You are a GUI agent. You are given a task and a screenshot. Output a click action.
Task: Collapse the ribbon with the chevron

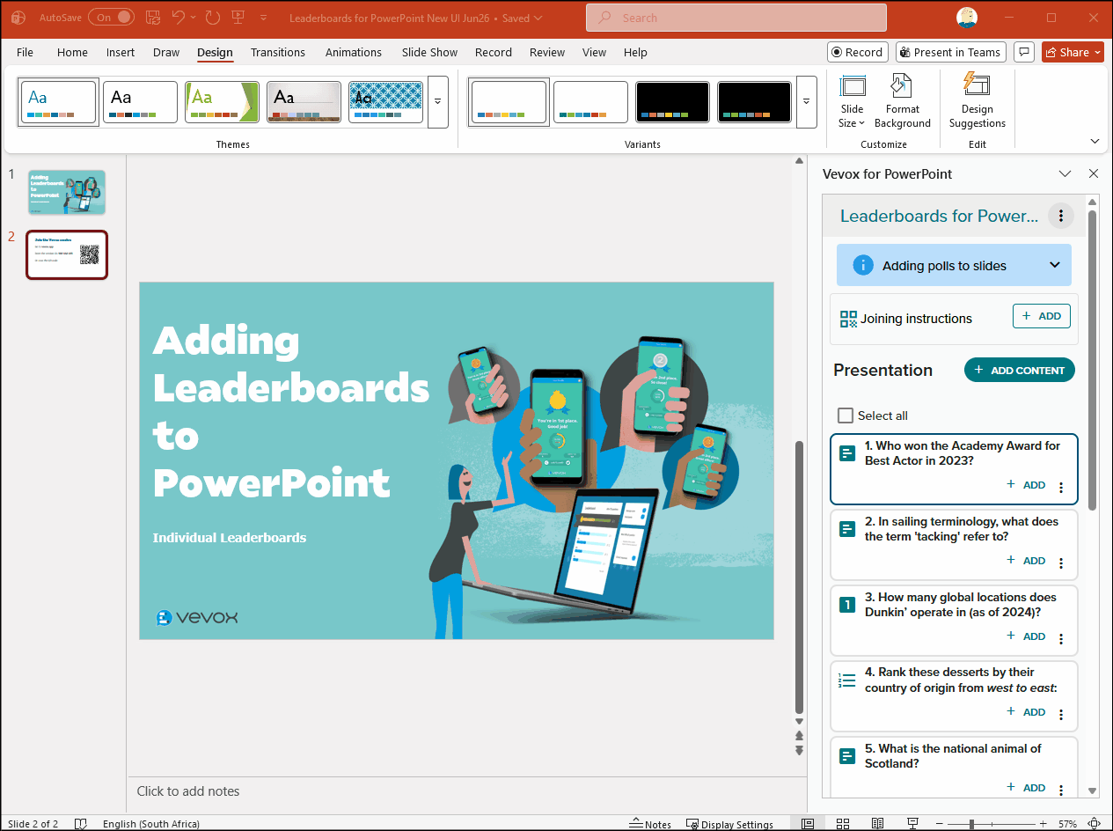point(1095,141)
